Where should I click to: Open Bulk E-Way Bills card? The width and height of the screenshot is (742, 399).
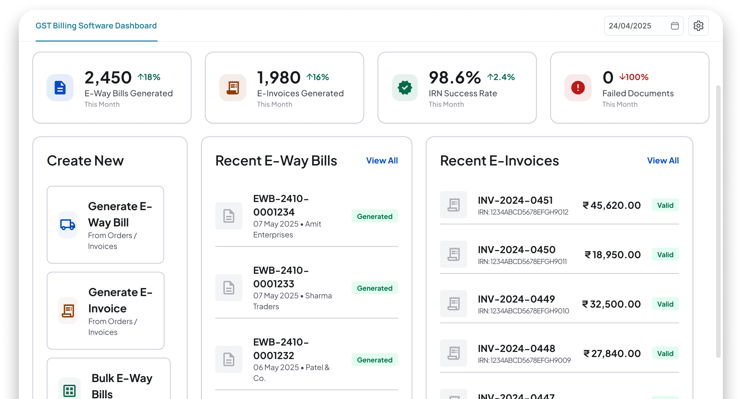(x=109, y=379)
